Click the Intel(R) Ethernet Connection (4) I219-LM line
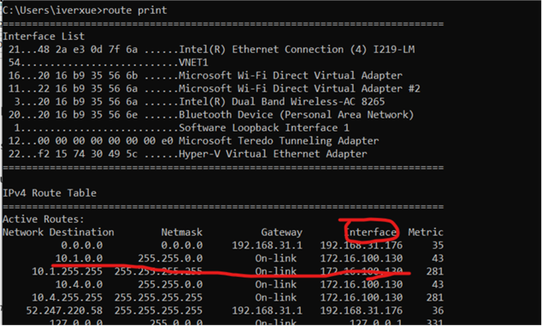 coord(211,50)
